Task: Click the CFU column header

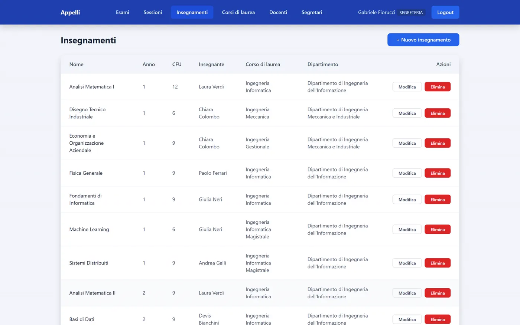Action: (x=177, y=64)
